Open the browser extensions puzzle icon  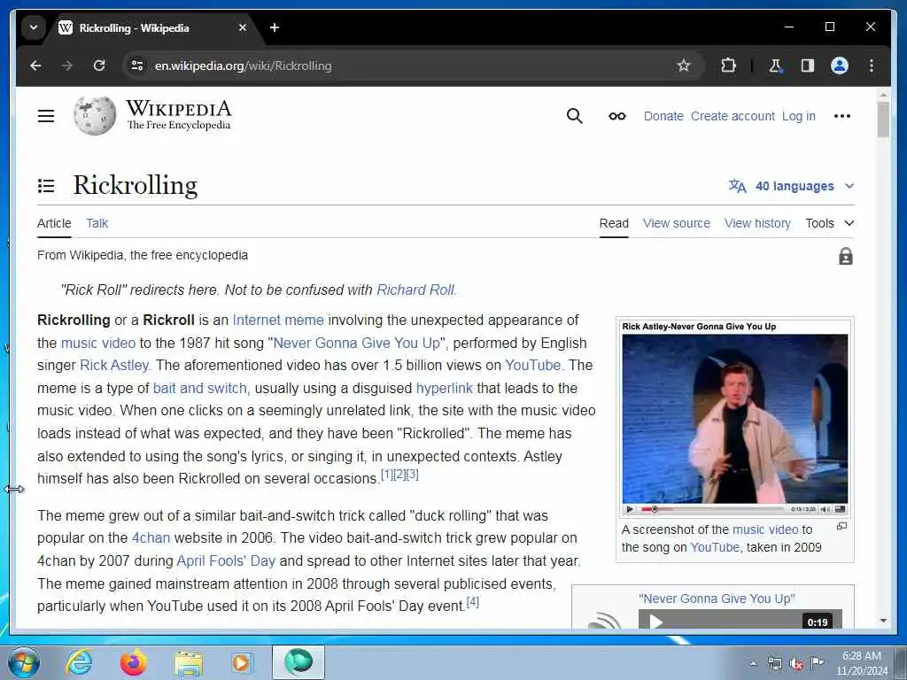point(728,66)
